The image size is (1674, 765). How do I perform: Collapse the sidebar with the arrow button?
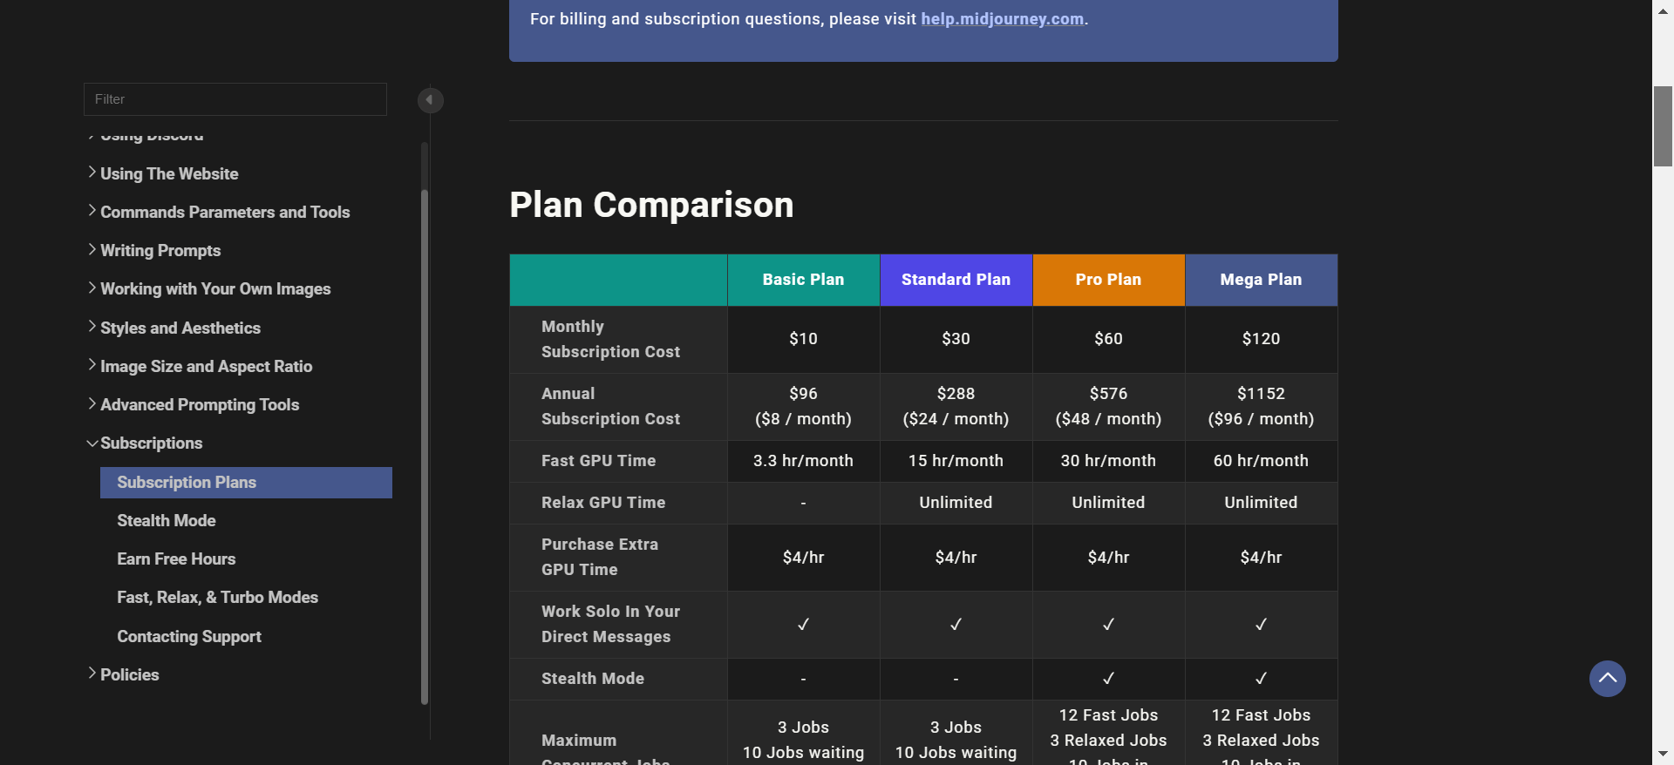tap(430, 100)
